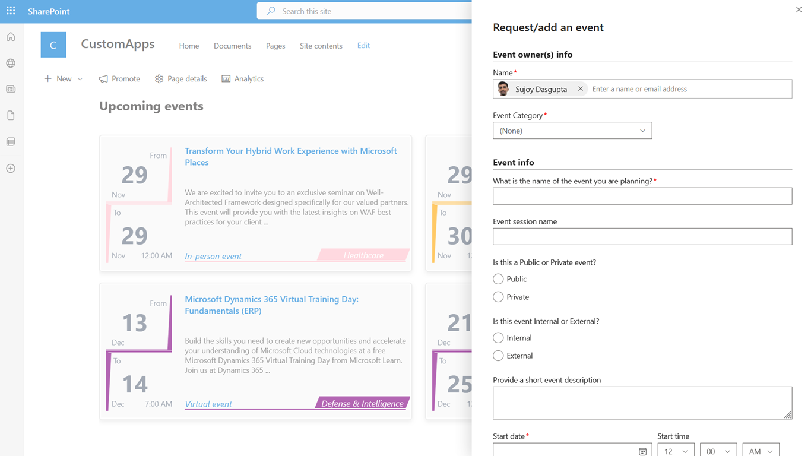
Task: Click the event name input field
Action: pos(642,196)
